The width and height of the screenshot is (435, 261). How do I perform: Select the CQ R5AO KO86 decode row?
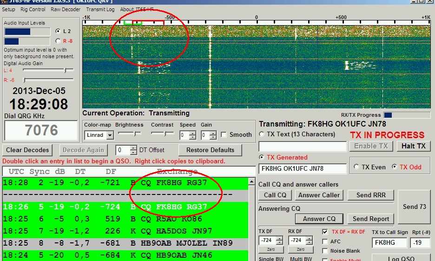pos(125,219)
